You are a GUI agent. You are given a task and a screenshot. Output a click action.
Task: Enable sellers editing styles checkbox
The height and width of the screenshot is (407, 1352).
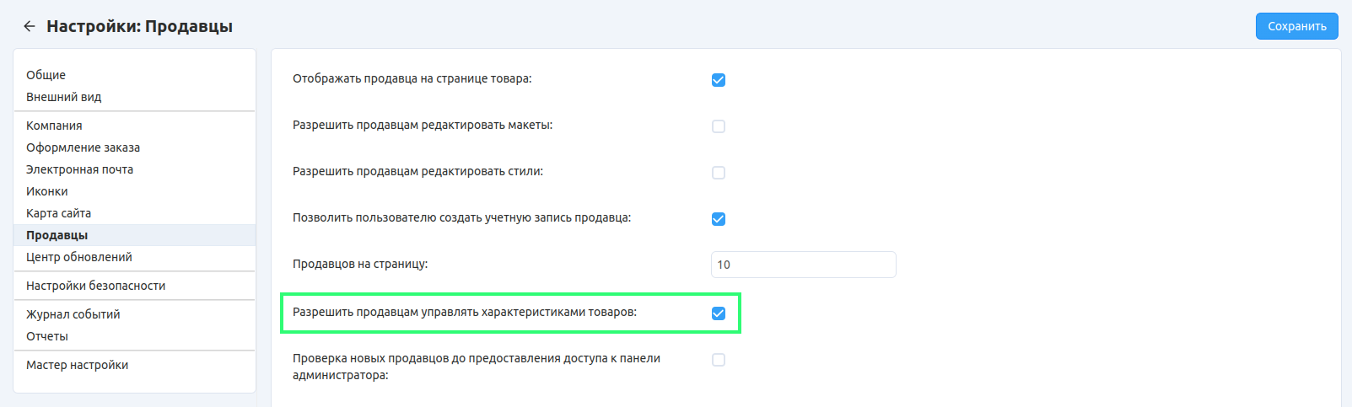[719, 173]
